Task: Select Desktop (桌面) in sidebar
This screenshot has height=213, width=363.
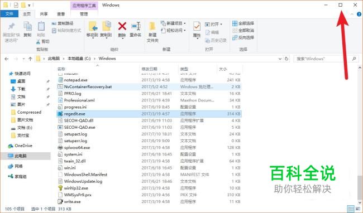Action: click(18, 81)
